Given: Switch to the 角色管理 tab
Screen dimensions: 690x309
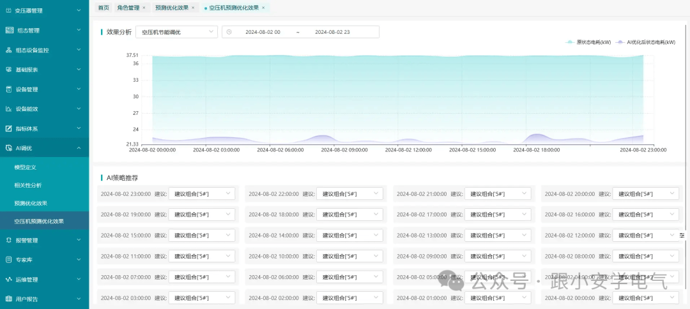Looking at the screenshot, I should pos(128,8).
